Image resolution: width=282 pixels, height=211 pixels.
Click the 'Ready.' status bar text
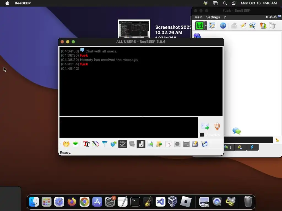click(65, 152)
